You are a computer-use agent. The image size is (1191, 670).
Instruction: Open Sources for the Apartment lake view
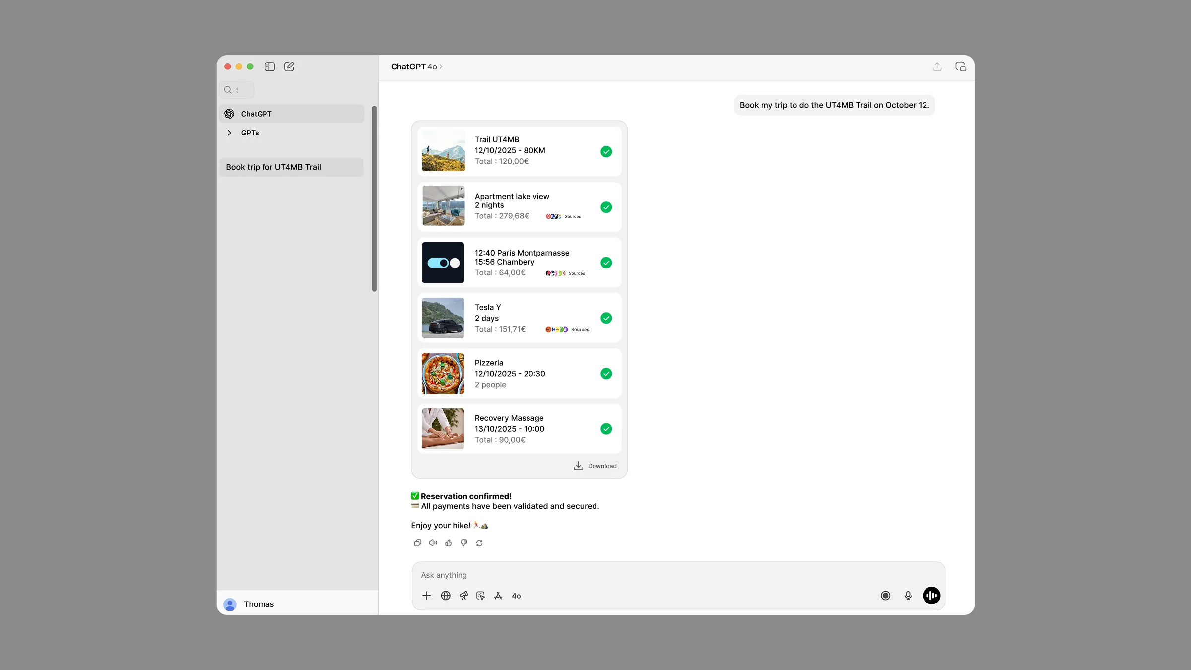pyautogui.click(x=573, y=216)
